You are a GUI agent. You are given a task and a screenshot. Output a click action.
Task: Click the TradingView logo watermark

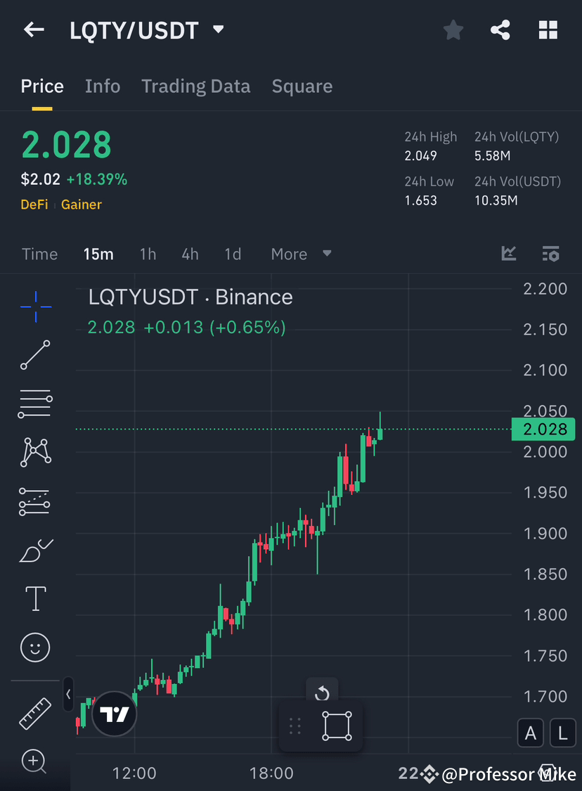[114, 714]
